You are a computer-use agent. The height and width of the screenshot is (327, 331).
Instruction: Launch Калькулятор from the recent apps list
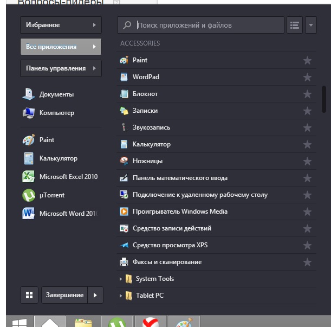50,158
